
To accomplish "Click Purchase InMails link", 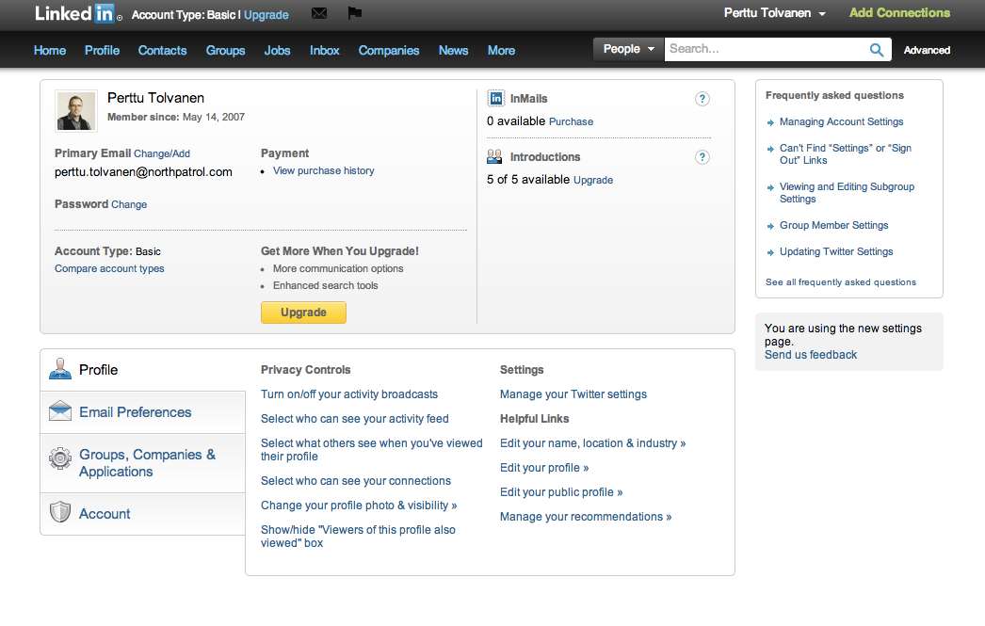I will (x=571, y=121).
